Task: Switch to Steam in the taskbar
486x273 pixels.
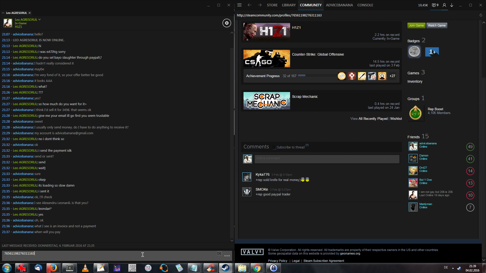Action: click(x=225, y=268)
